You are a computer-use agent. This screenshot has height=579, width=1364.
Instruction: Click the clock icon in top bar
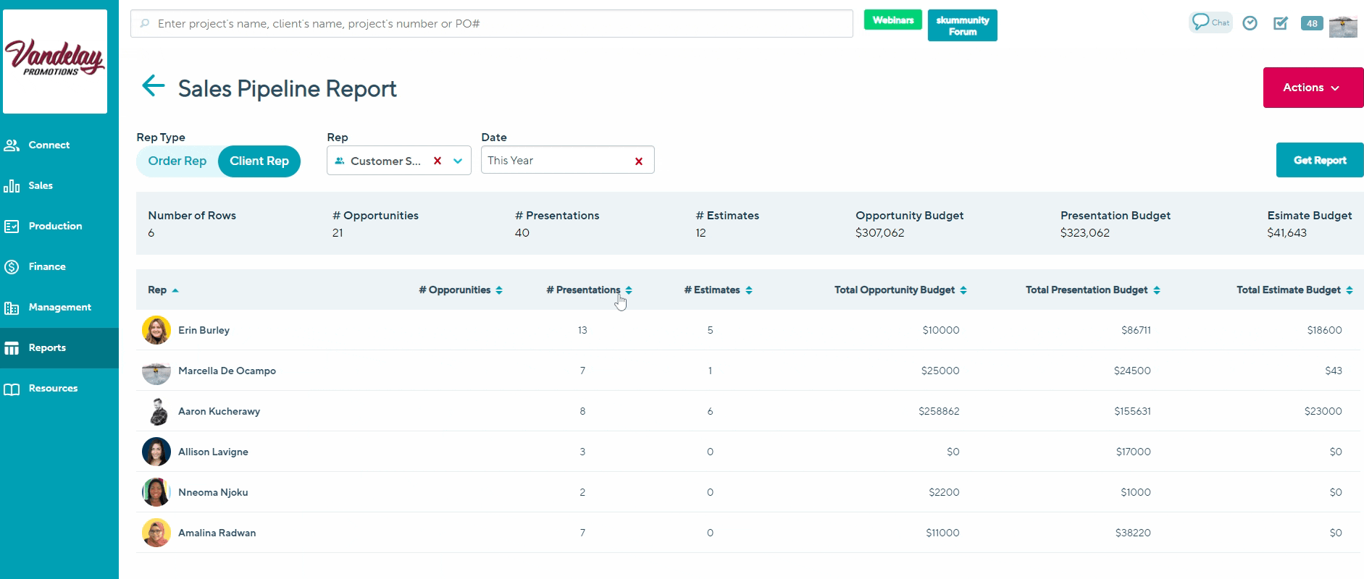1250,23
